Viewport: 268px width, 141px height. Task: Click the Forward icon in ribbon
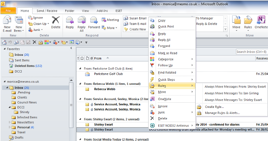coord(94,20)
